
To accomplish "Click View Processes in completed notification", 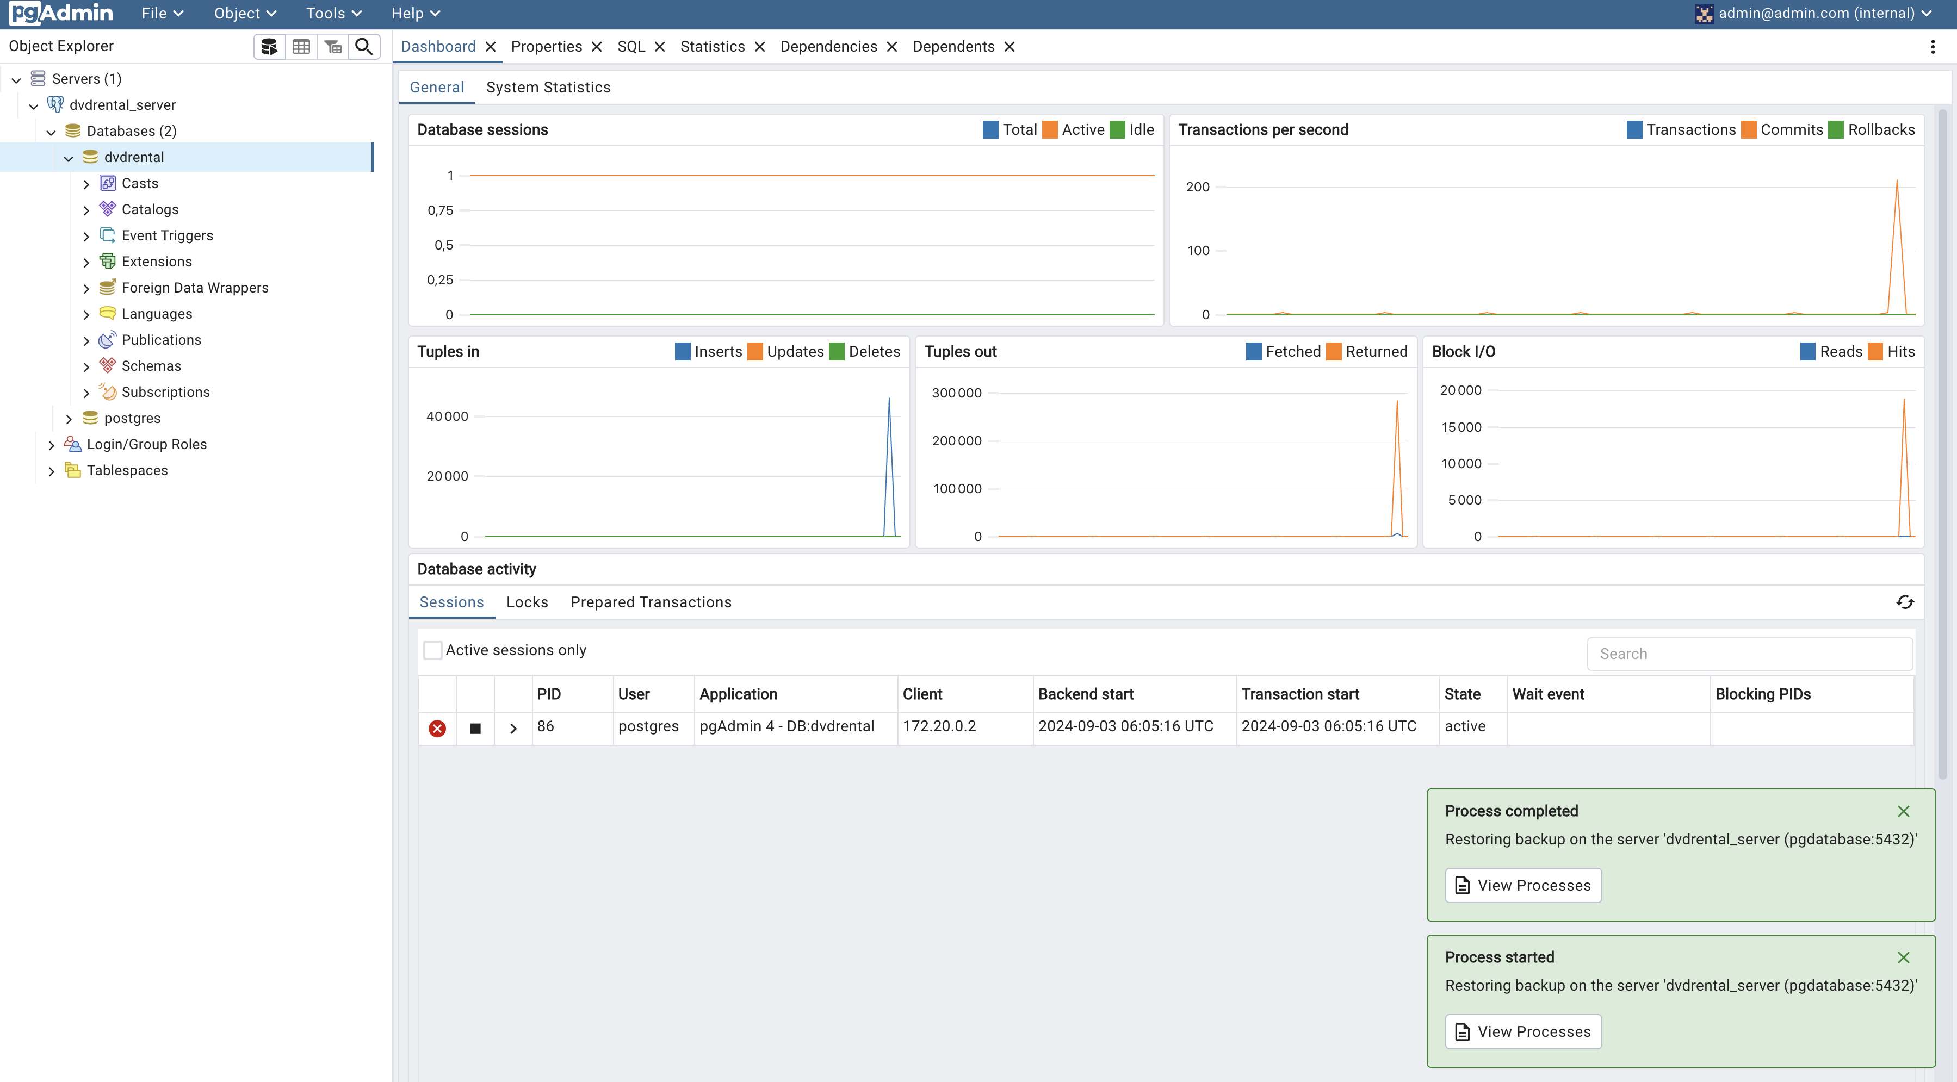I will point(1523,884).
